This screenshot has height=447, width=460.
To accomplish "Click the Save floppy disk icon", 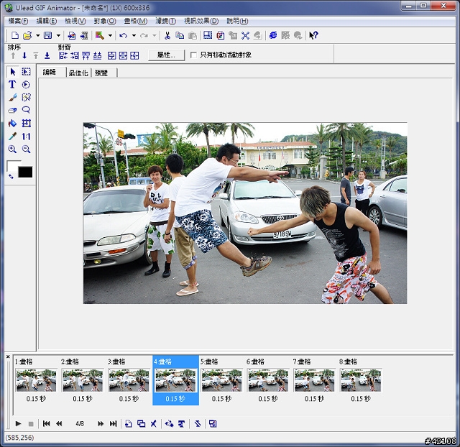I will click(48, 35).
